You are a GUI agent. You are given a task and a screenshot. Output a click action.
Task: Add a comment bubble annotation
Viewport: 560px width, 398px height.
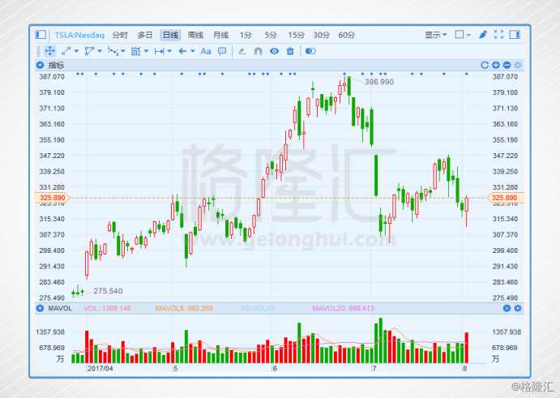pos(221,50)
